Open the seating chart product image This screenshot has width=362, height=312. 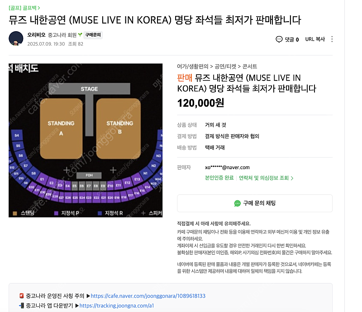86,140
